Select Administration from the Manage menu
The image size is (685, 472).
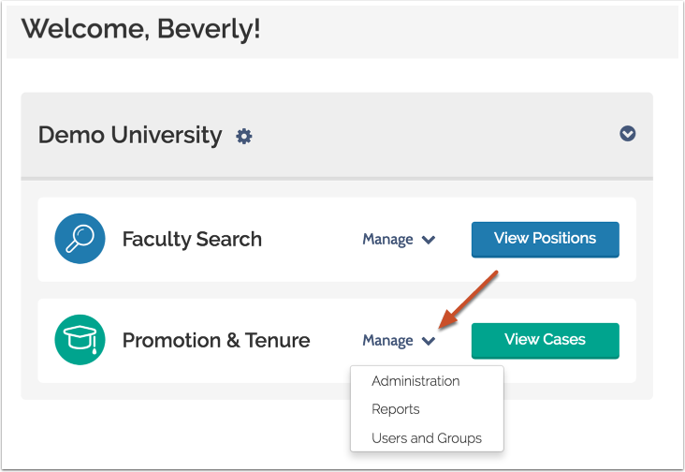tap(415, 381)
